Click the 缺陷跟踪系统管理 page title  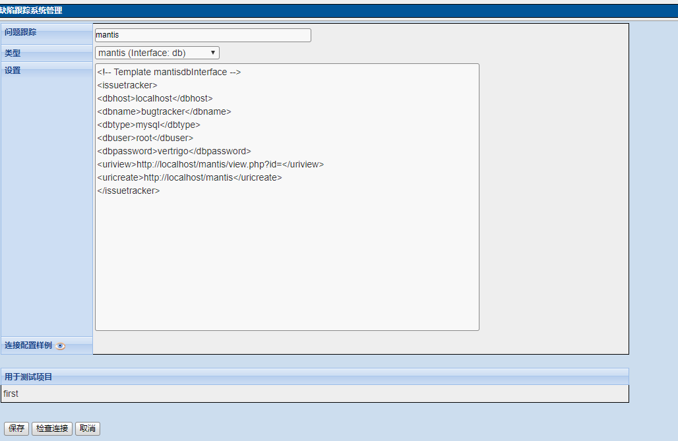click(31, 11)
